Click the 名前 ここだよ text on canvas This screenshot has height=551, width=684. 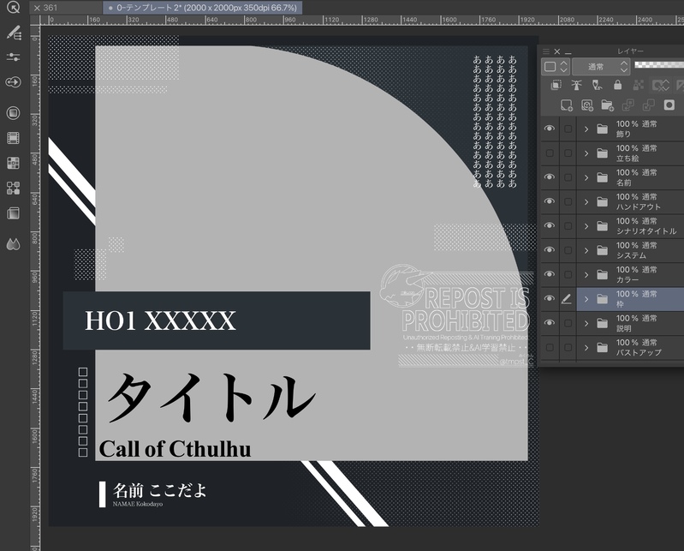tap(160, 490)
